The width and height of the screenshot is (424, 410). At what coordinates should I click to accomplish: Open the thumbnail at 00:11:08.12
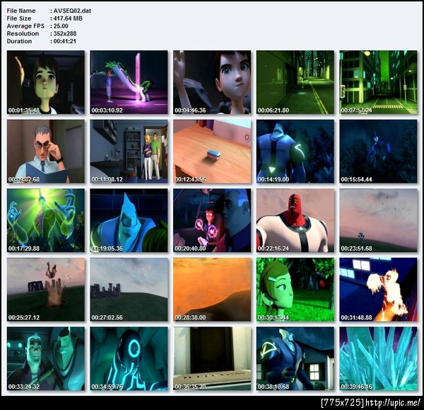click(129, 152)
